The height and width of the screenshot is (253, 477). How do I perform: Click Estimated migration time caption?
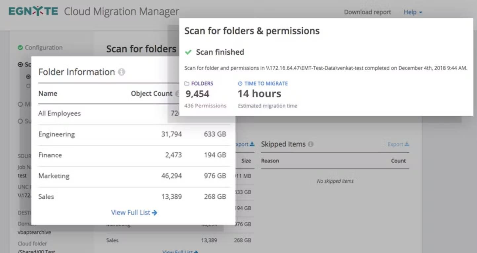tap(267, 106)
